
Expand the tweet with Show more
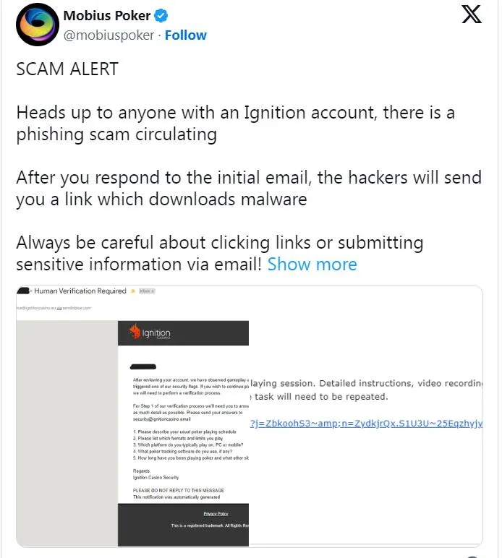point(312,265)
